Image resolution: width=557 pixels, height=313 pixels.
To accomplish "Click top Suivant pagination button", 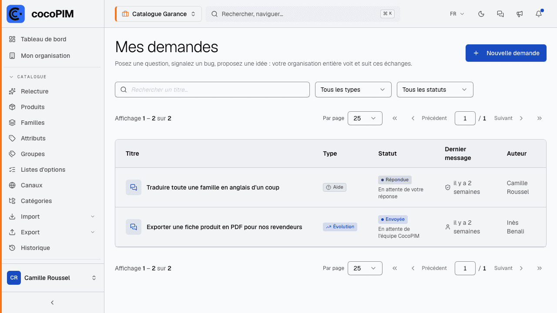I will pos(509,118).
